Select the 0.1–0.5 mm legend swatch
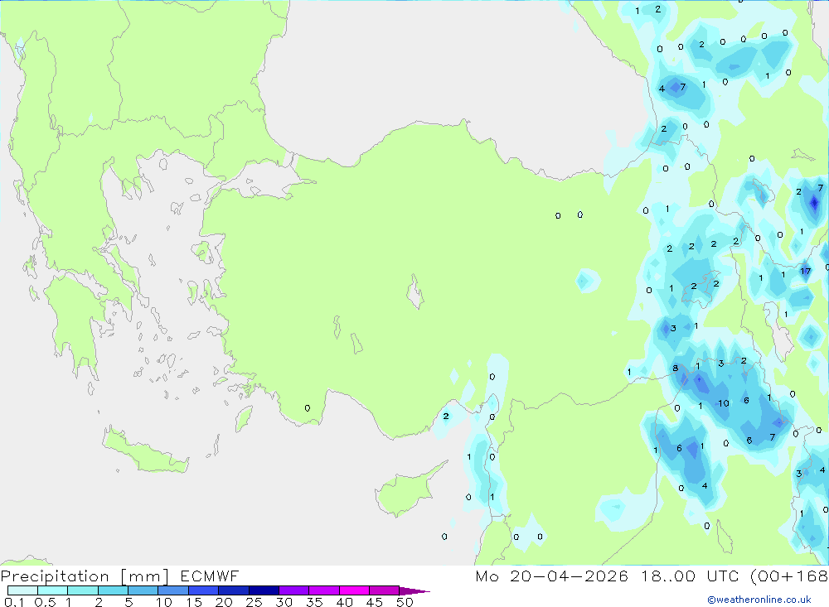Viewport: 829px width, 607px height. pos(22,590)
